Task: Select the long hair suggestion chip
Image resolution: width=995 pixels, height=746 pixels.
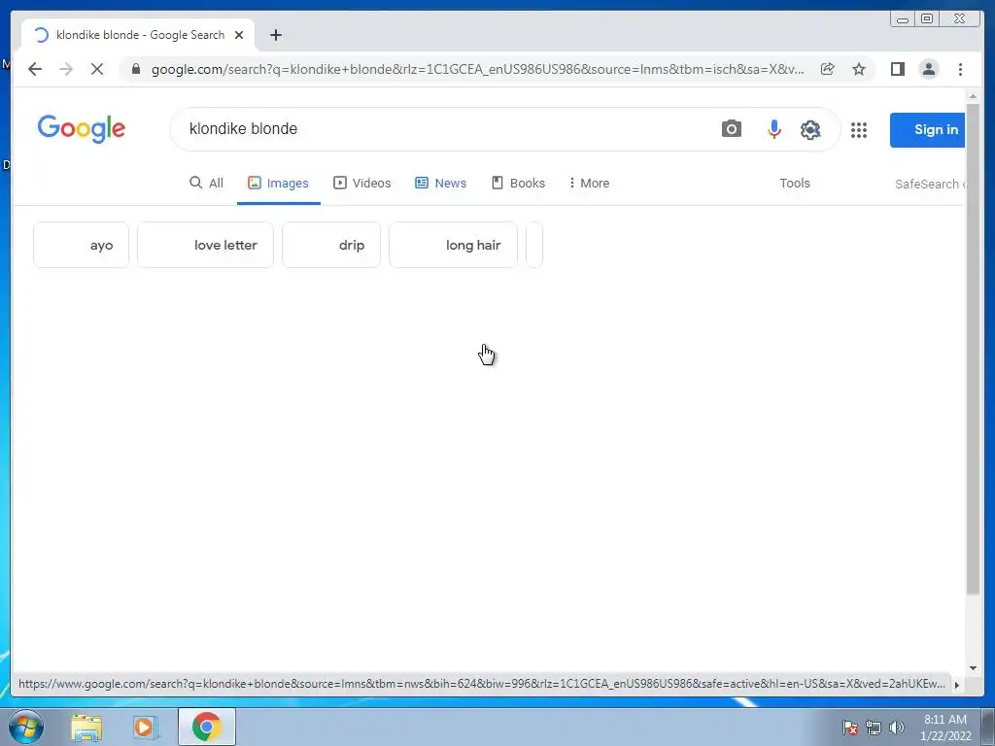Action: pos(453,245)
